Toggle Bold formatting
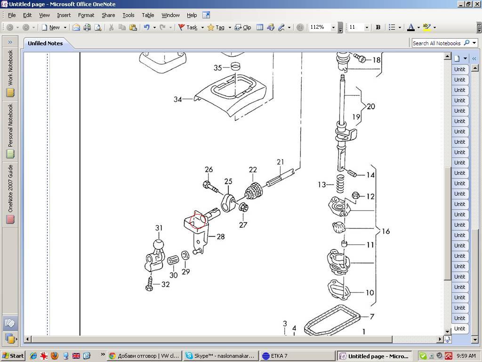 (x=378, y=27)
